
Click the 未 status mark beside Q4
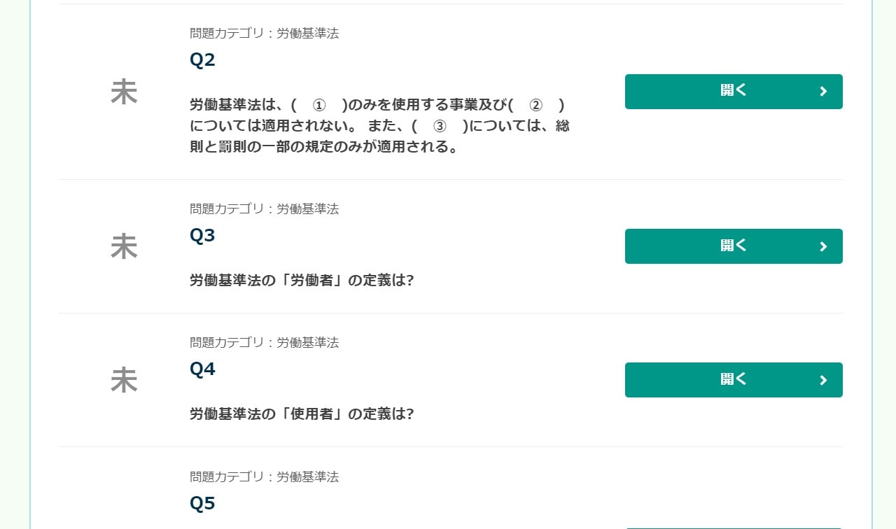point(124,381)
